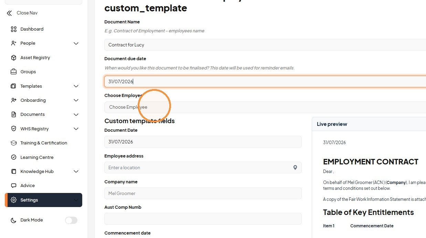
Task: Click the Advice speech bubble icon
Action: [14, 186]
